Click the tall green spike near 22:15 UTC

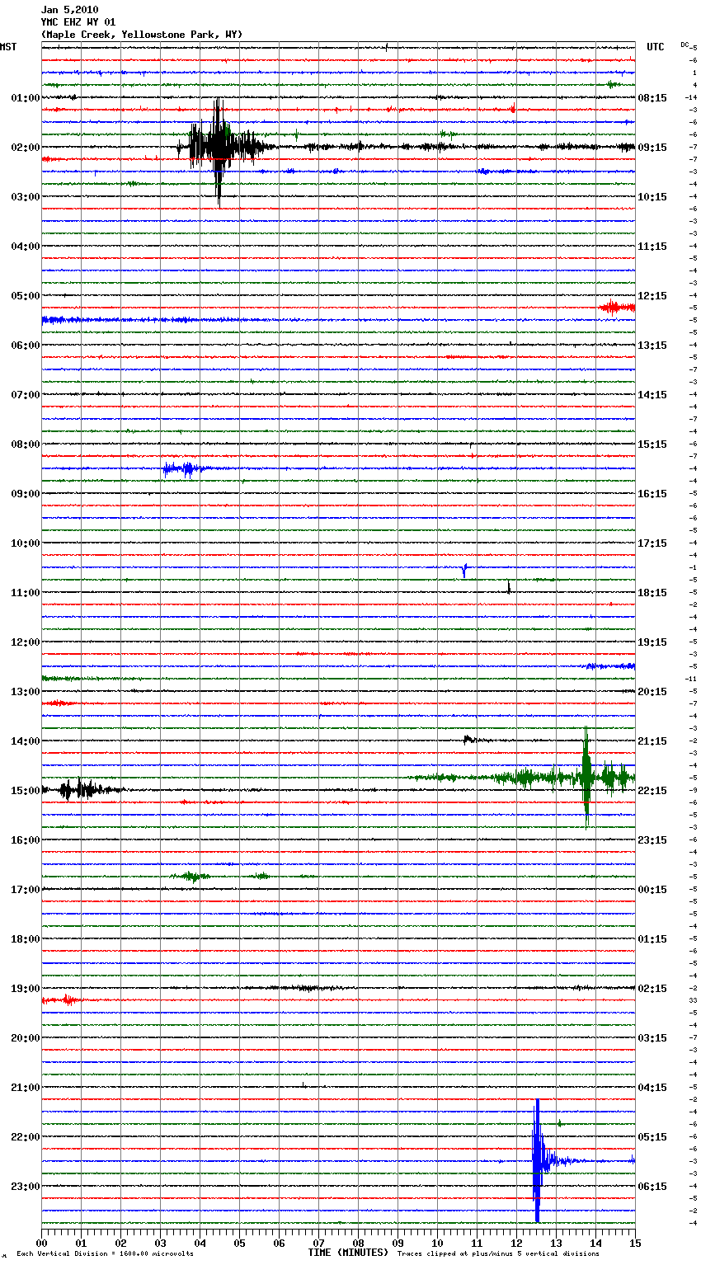point(586,777)
